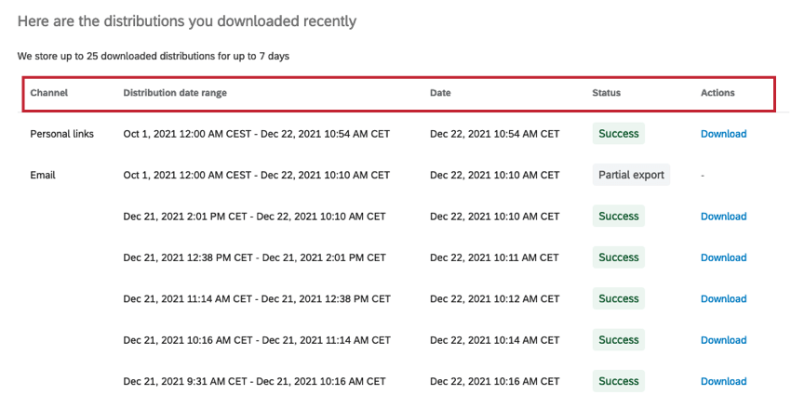The width and height of the screenshot is (791, 395).
Task: Click Success badge in Personal links row
Action: click(x=619, y=134)
